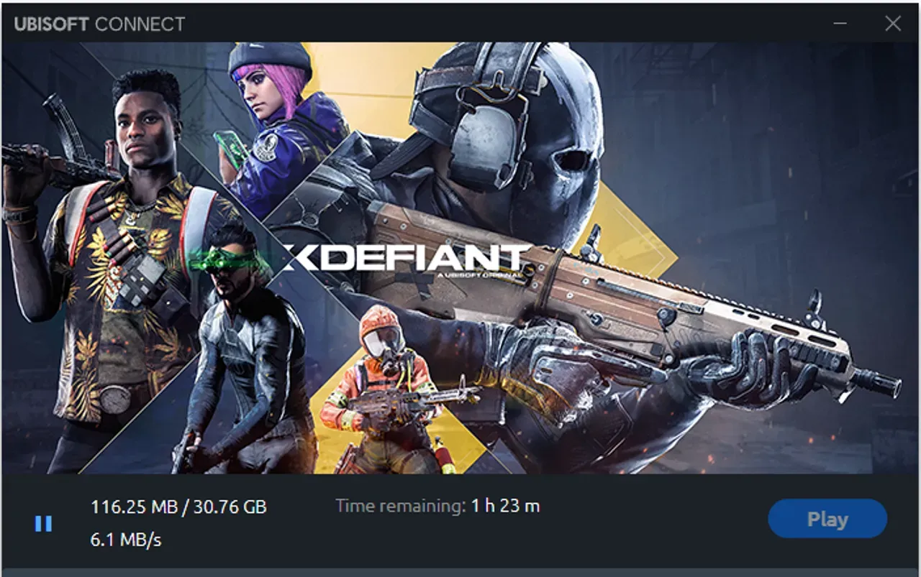
Task: Click the Ubisoft Connect title logo
Action: tap(99, 24)
